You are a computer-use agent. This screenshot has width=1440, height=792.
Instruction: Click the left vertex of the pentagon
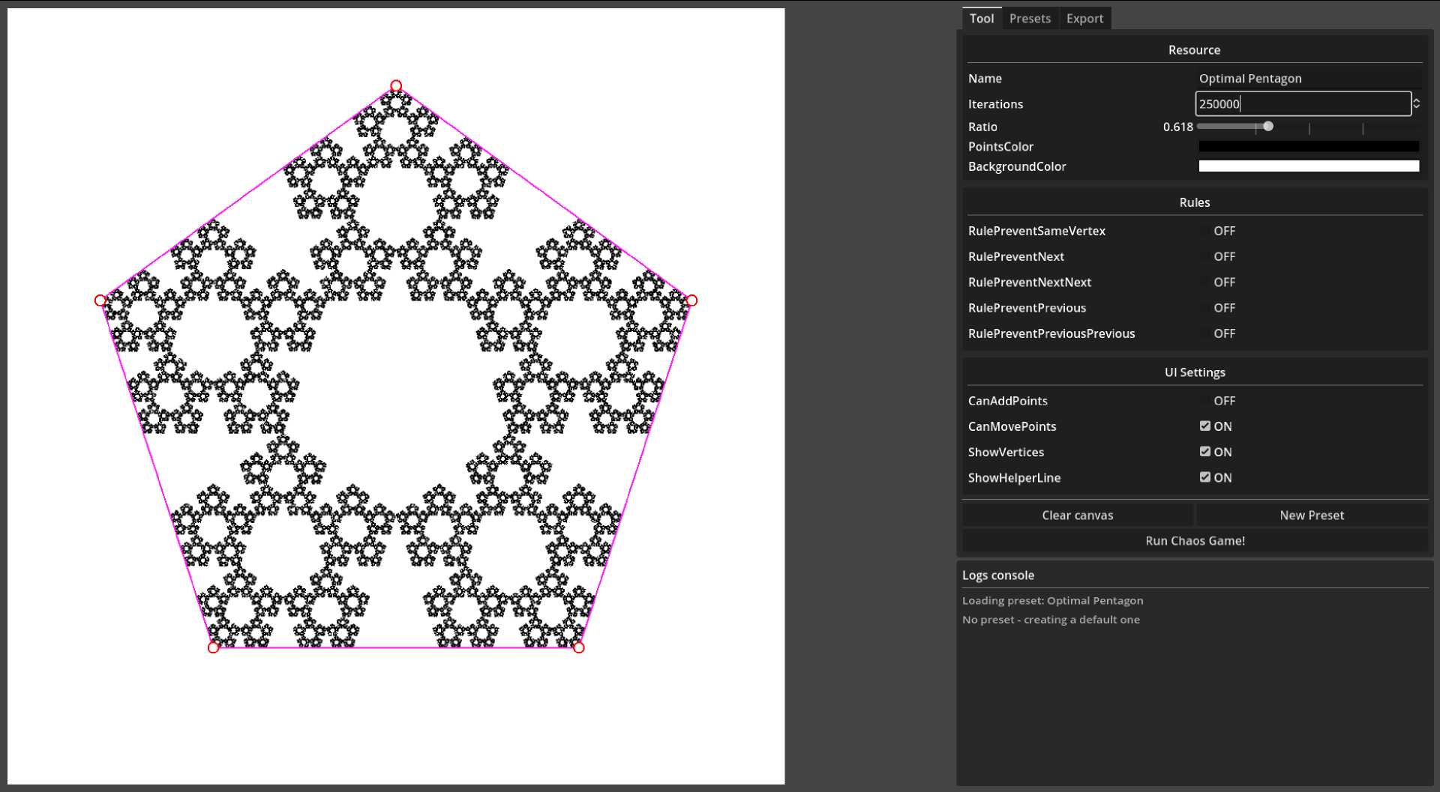click(x=100, y=300)
